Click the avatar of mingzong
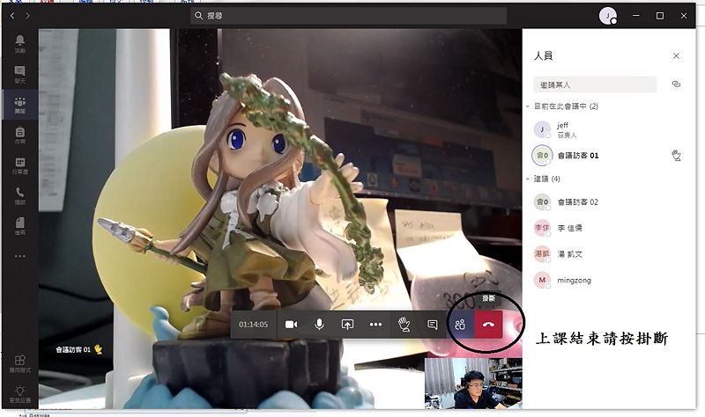The height and width of the screenshot is (417, 705). [x=542, y=280]
